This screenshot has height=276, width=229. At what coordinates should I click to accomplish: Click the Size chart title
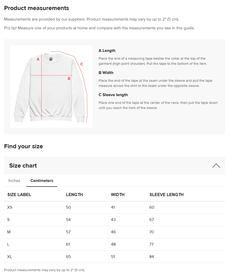click(x=23, y=165)
